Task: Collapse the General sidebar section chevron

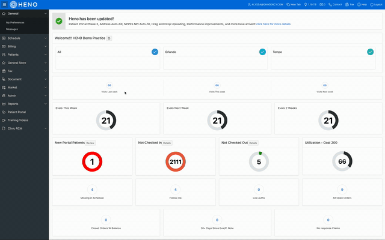Action: coord(46,14)
